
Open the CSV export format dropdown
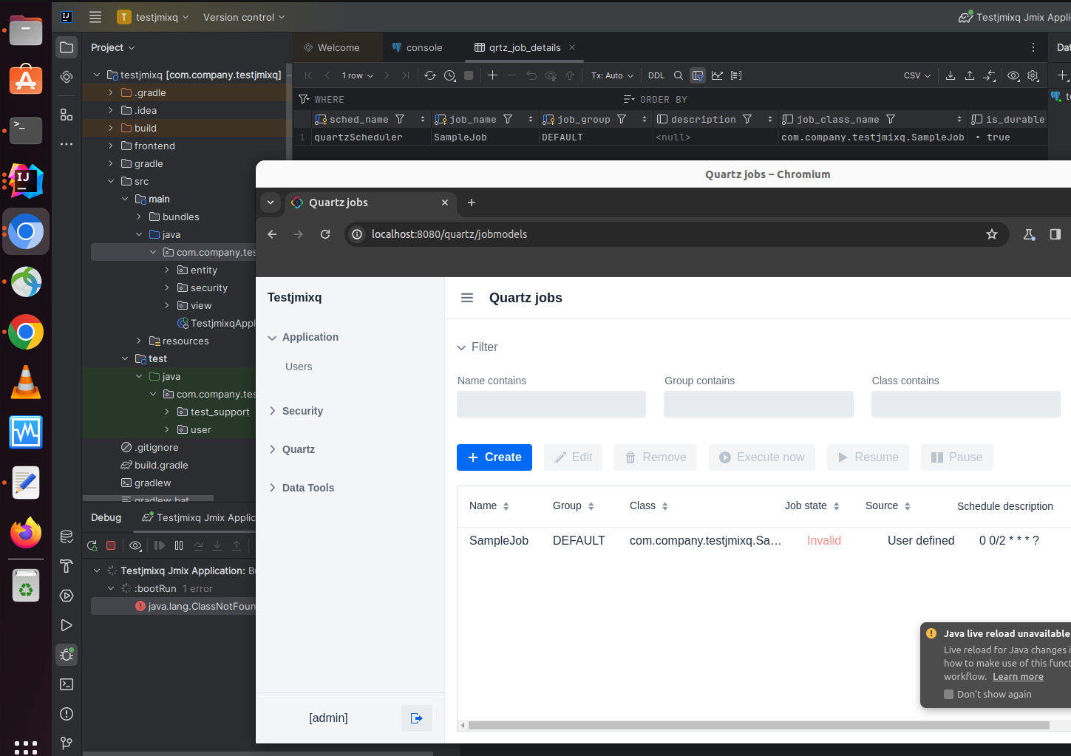click(917, 75)
